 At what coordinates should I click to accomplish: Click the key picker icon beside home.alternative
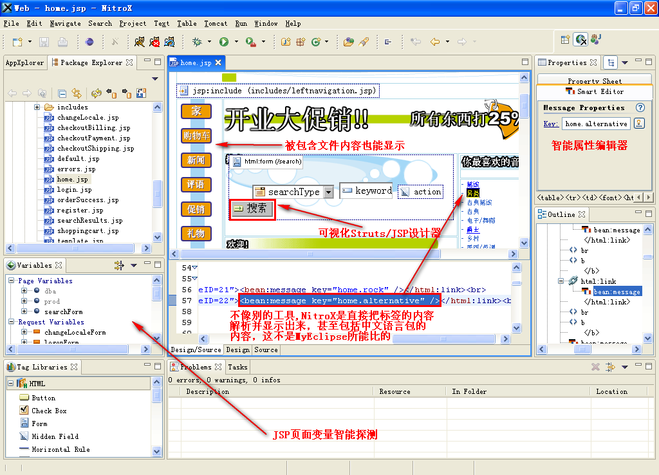(x=639, y=124)
